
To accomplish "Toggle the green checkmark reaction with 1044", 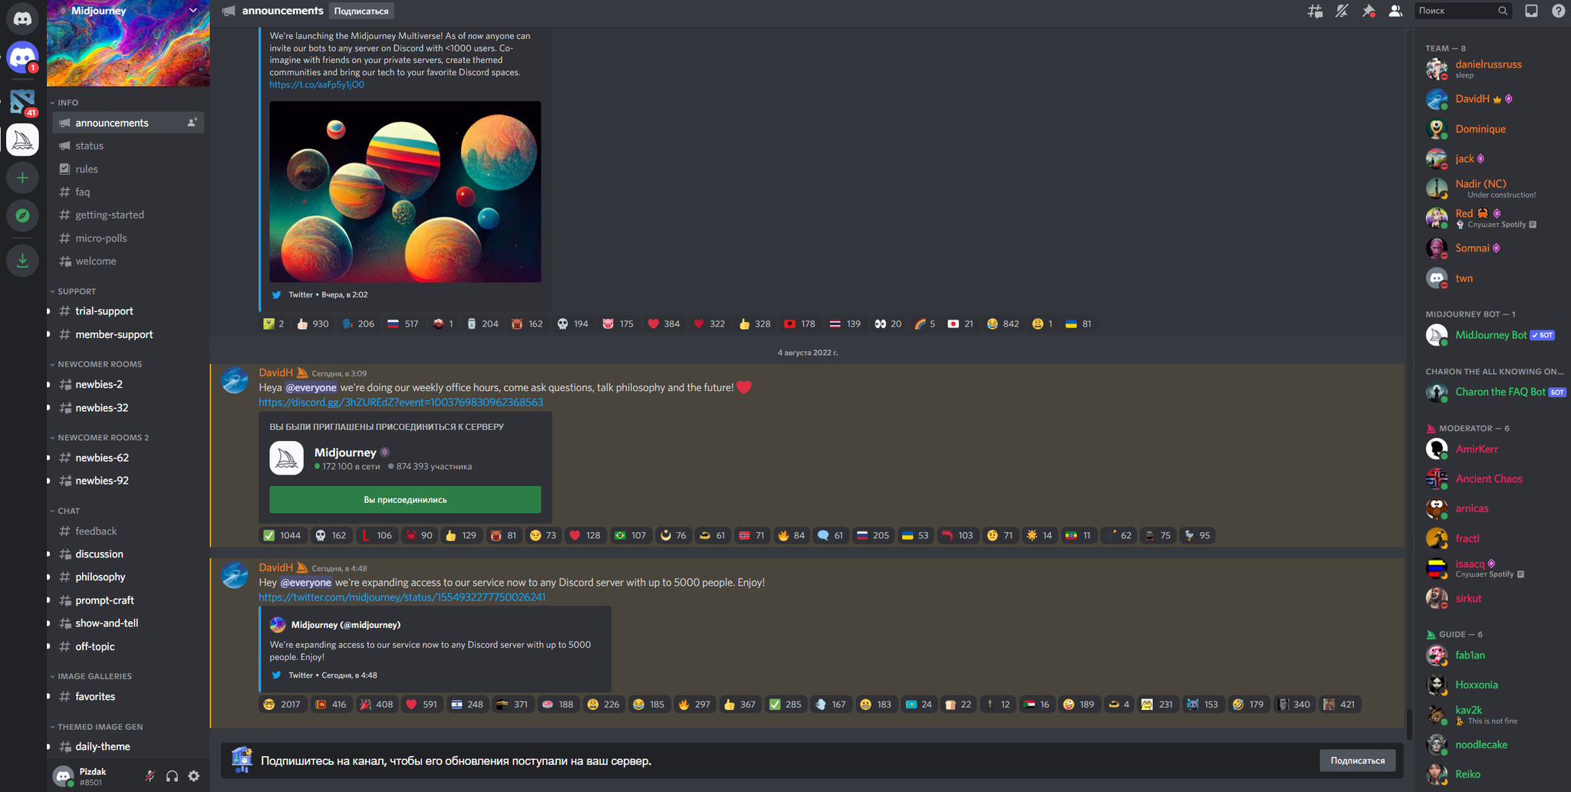I will tap(282, 535).
